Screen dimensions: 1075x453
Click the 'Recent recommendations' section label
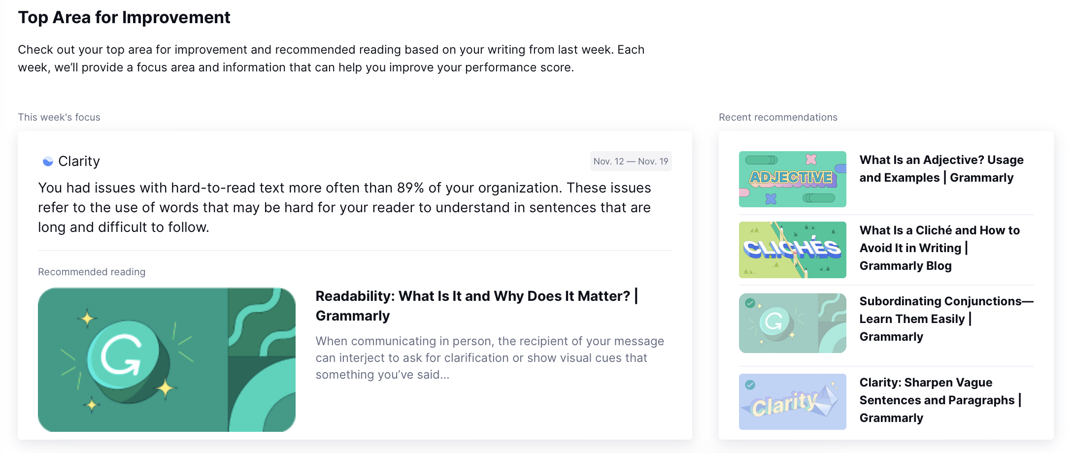tap(778, 117)
